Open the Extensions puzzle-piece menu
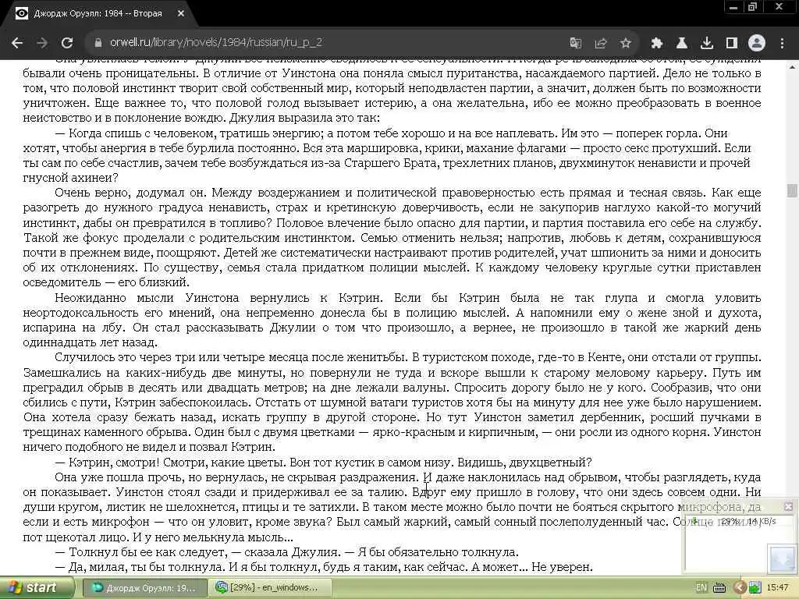This screenshot has width=799, height=599. [657, 43]
